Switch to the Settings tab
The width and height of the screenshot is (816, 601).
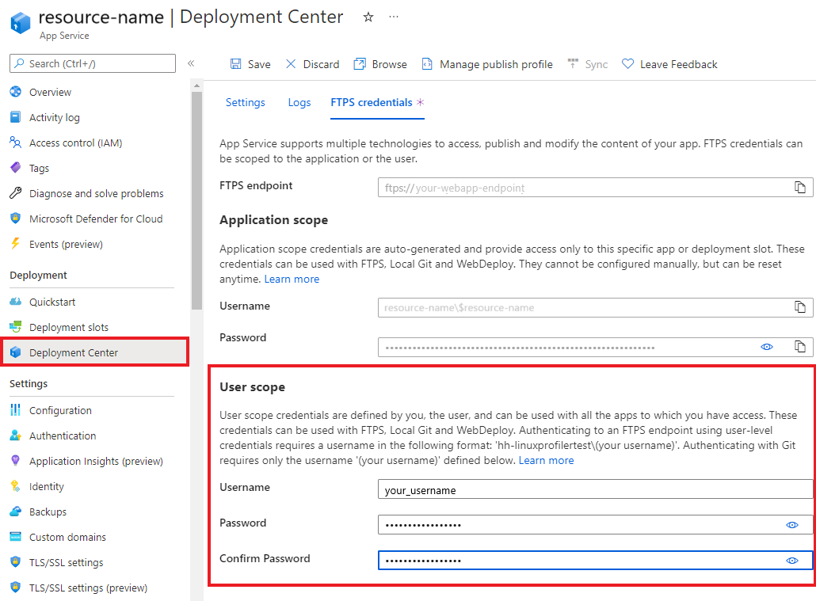[245, 102]
